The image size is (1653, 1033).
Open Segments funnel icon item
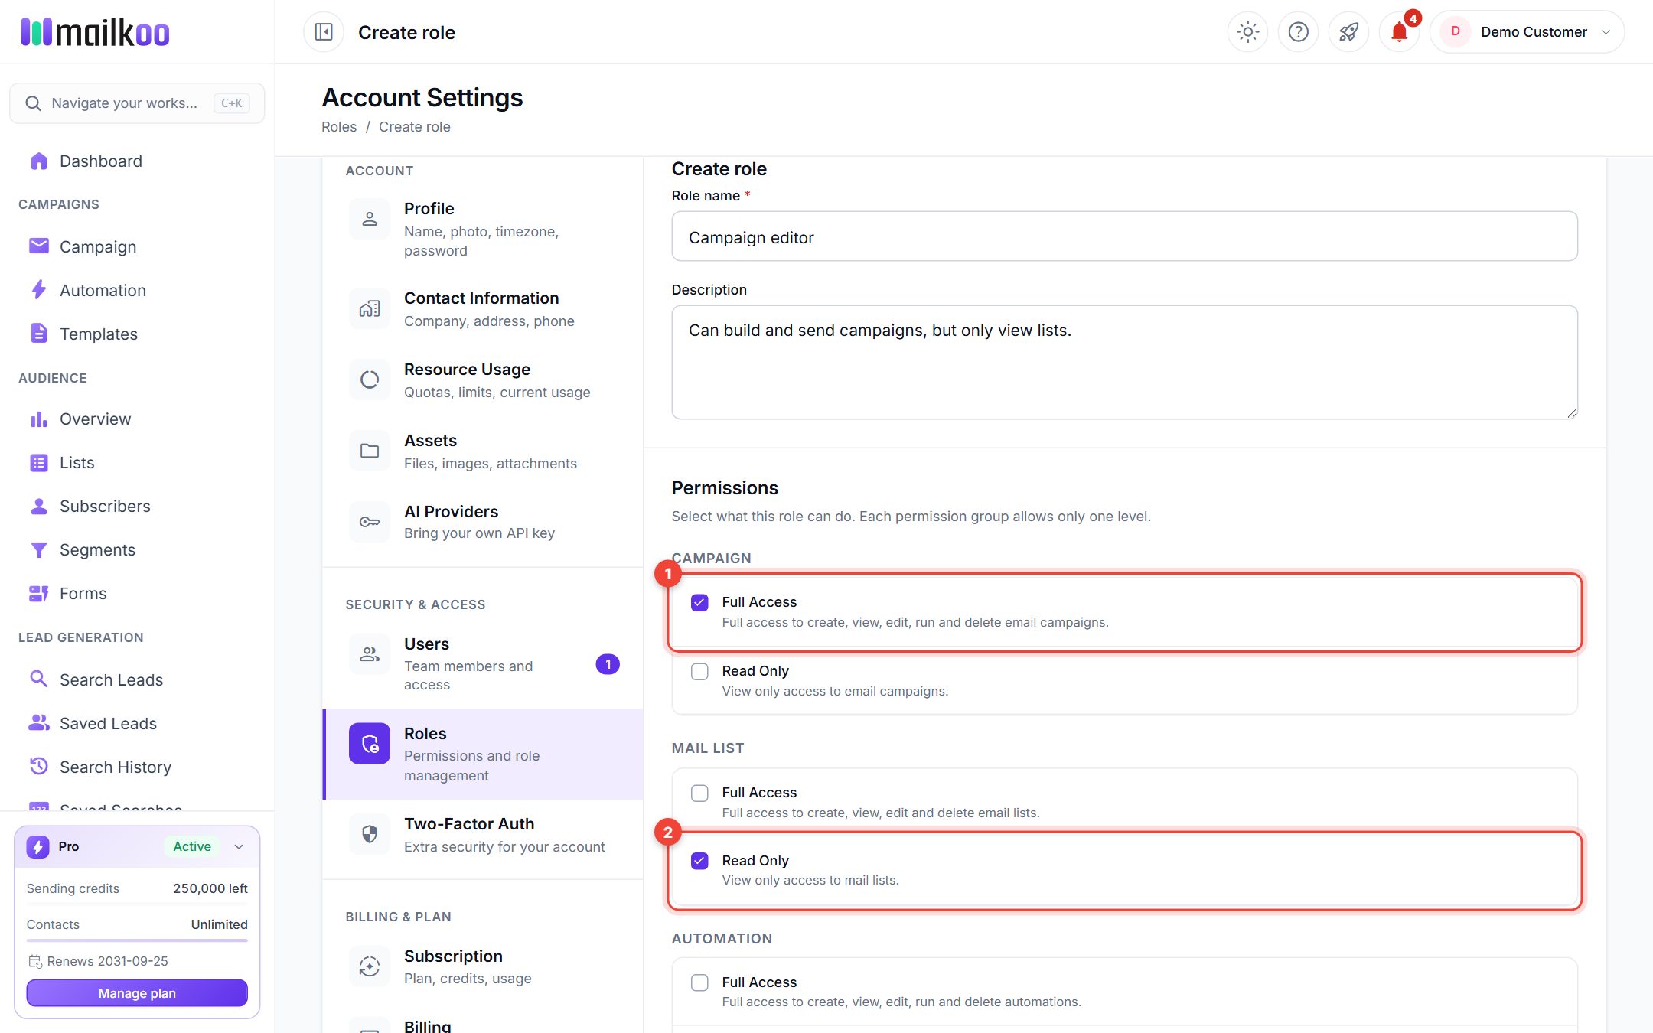pos(39,549)
